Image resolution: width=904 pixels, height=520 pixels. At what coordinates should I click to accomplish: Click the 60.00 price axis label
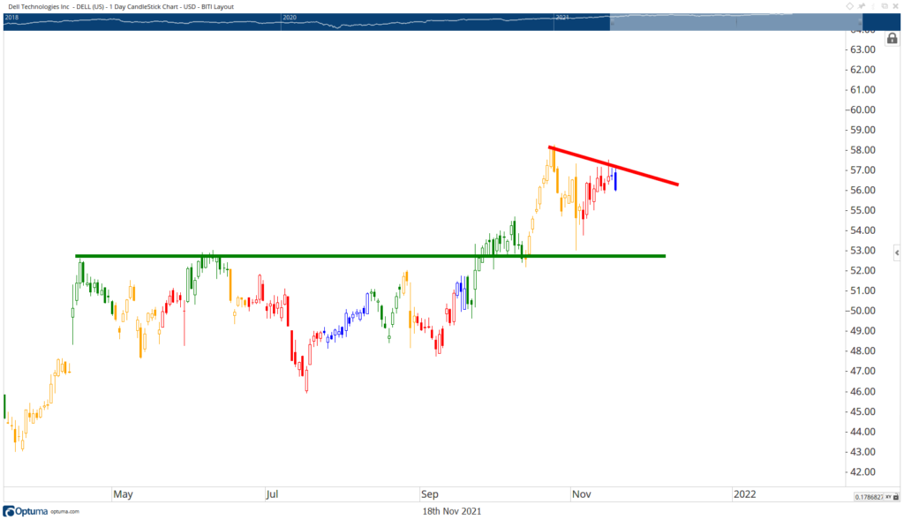tap(863, 109)
